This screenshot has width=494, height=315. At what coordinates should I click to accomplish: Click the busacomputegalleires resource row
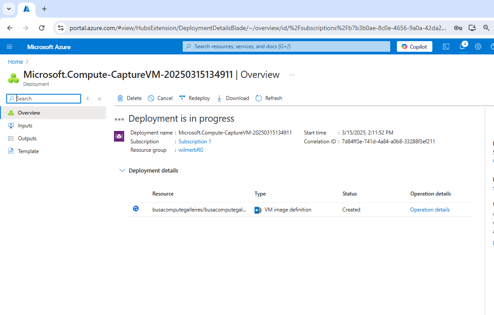pyautogui.click(x=301, y=210)
